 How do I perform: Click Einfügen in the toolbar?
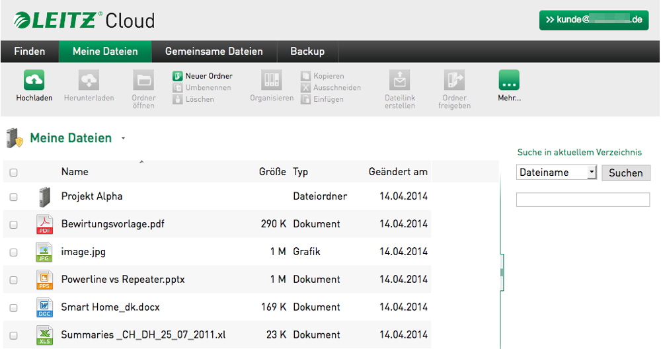[322, 99]
